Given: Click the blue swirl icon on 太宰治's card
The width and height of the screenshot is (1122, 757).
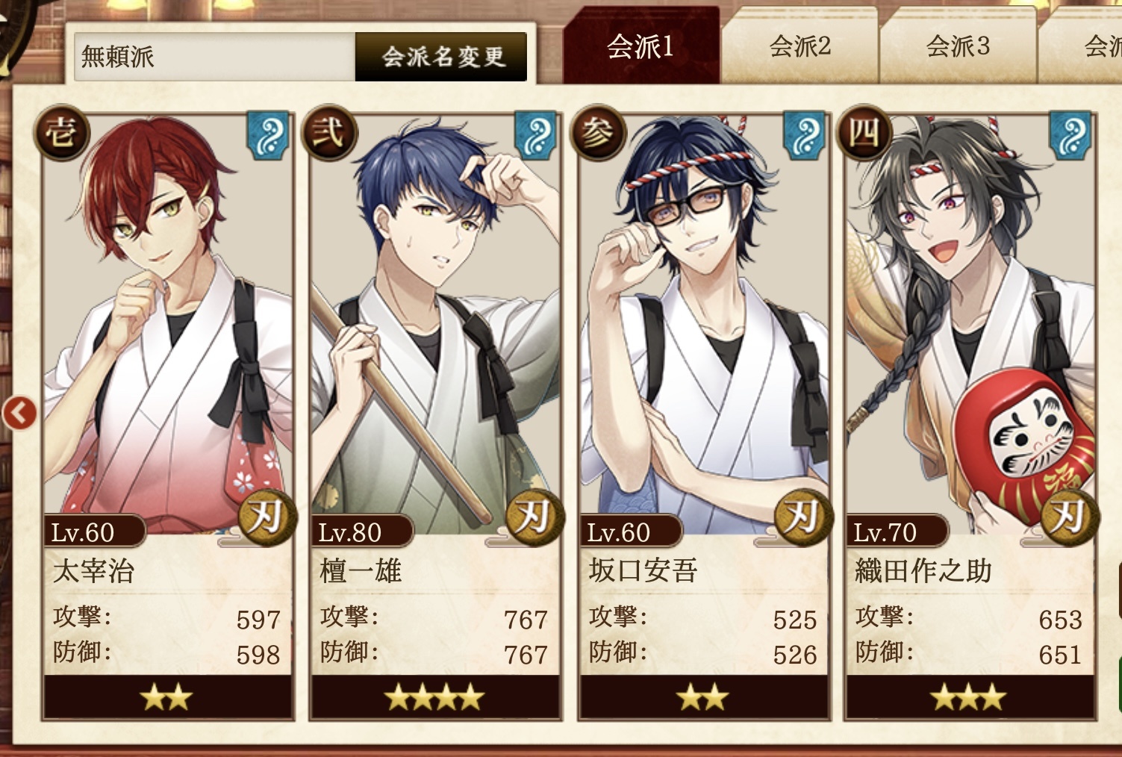Looking at the screenshot, I should (267, 135).
